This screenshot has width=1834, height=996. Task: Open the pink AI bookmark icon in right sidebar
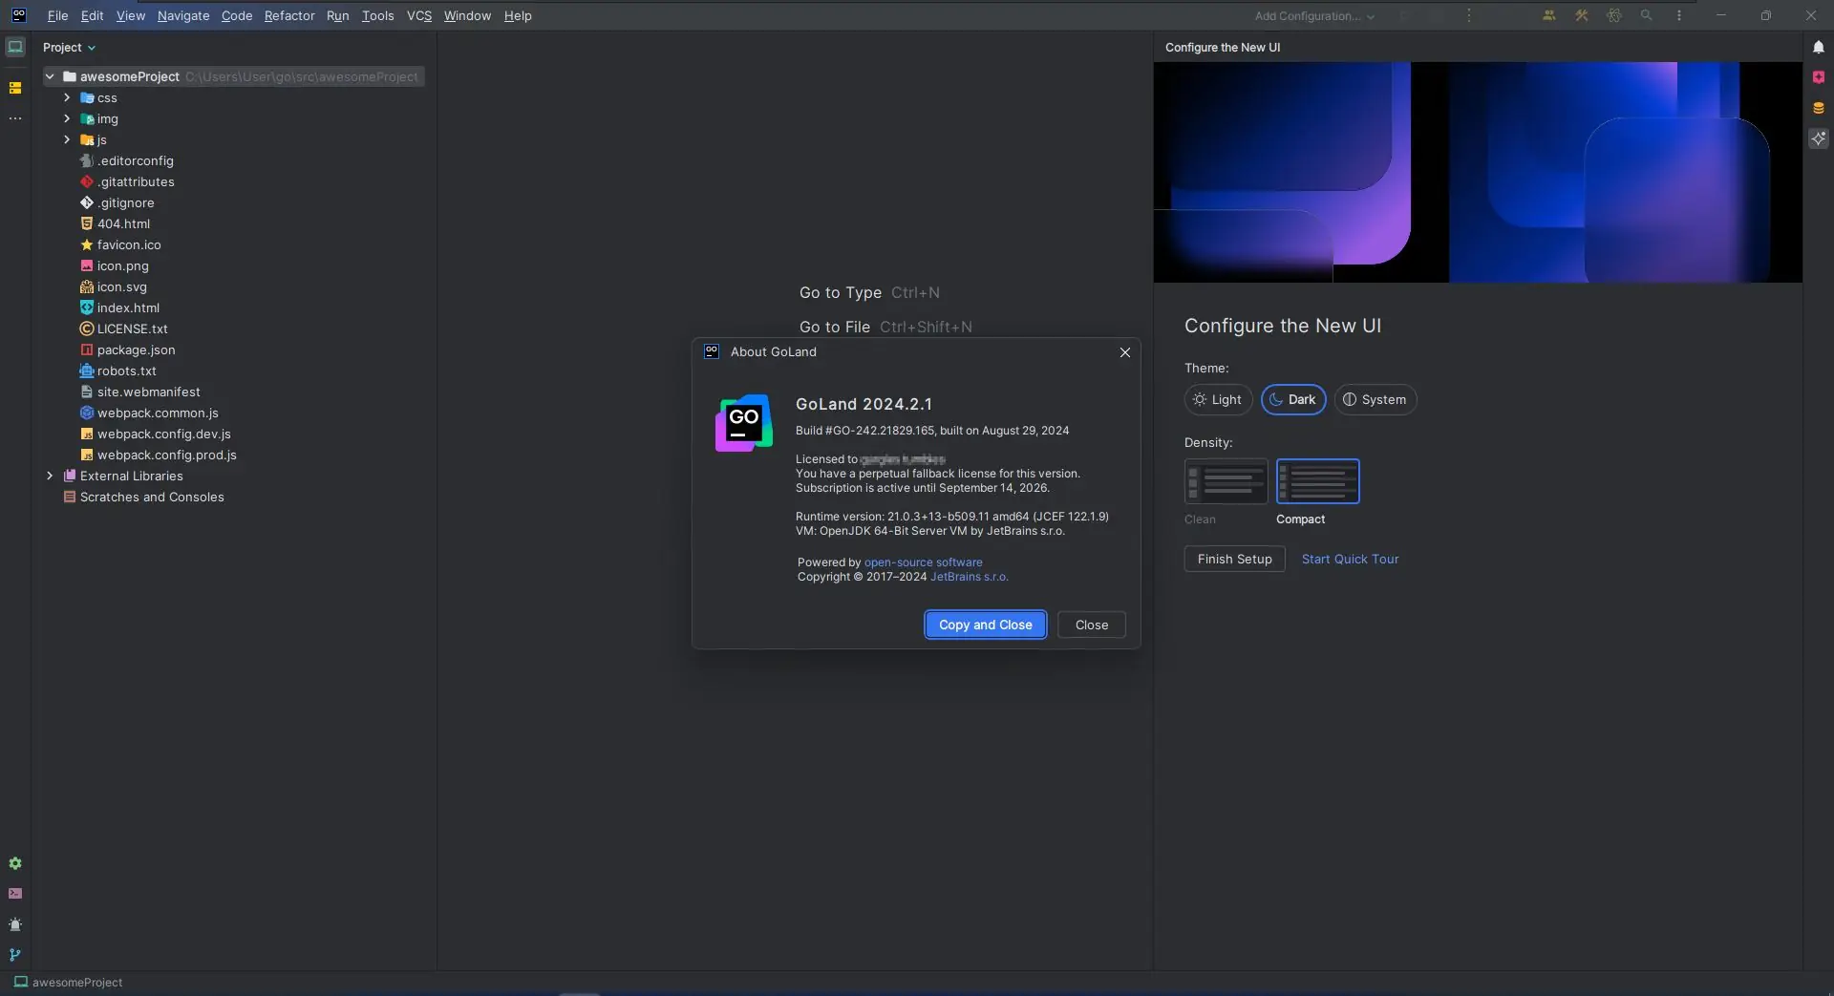(x=1819, y=77)
